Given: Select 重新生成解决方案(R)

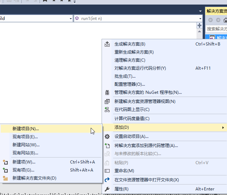Looking at the screenshot, I should coord(164,52).
